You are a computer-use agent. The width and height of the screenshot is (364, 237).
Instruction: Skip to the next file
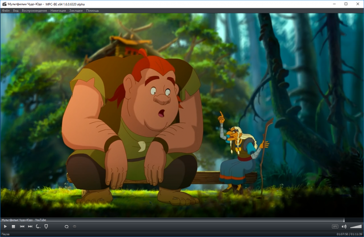pos(30,226)
